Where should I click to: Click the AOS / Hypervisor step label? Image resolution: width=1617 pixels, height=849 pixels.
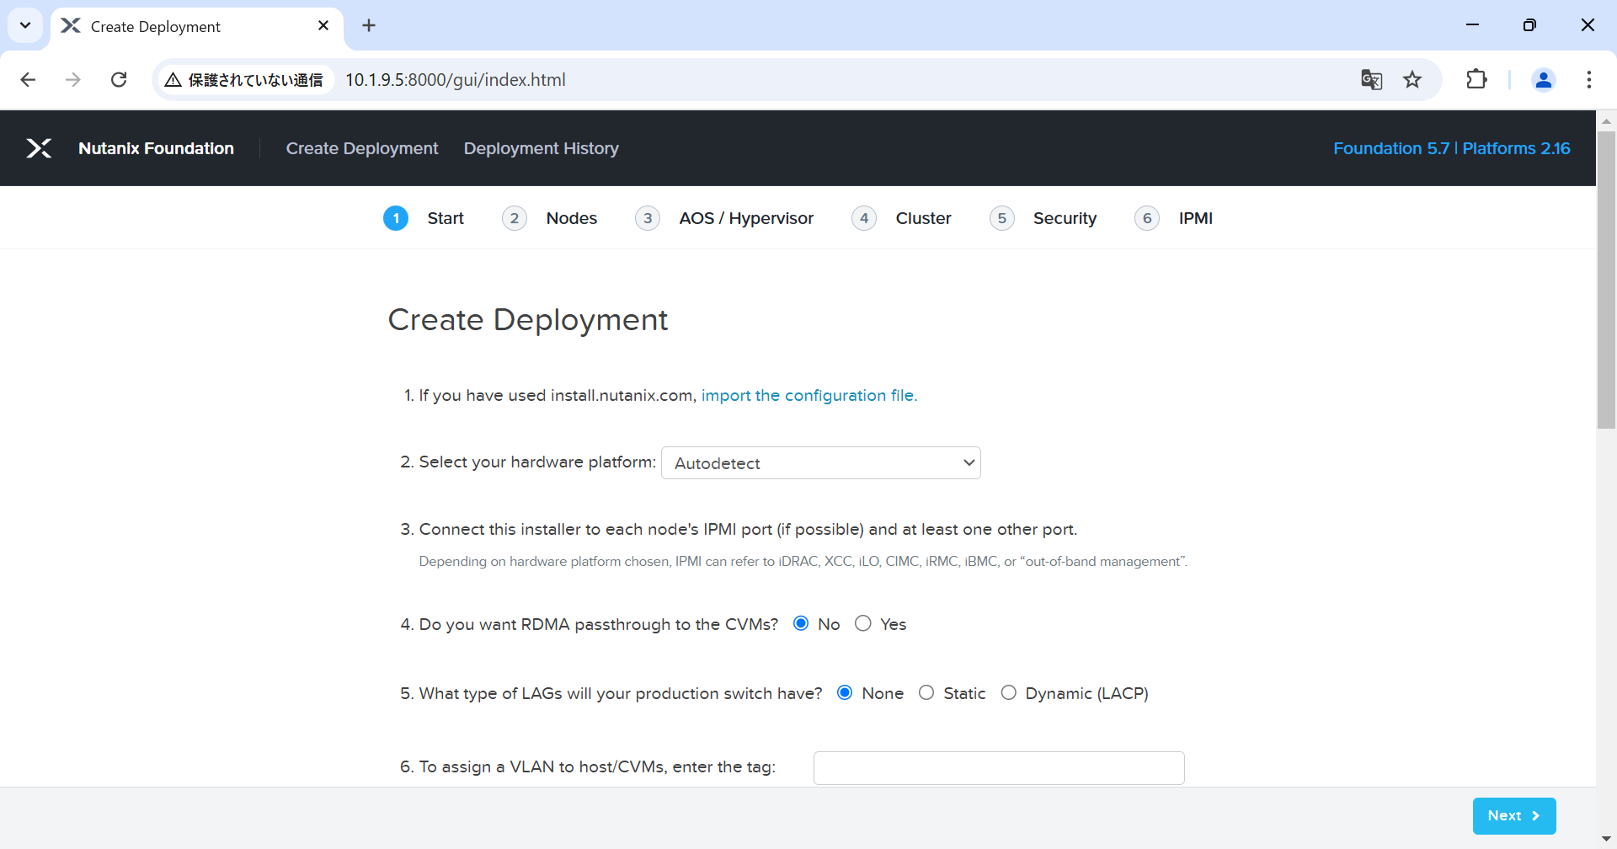pyautogui.click(x=747, y=218)
